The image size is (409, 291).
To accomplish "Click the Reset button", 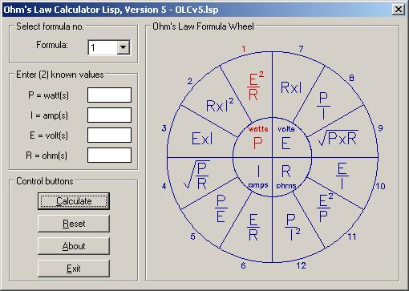I will (x=74, y=224).
